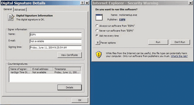
Task: Open the ESPN publisher link
Action: coord(122,20)
